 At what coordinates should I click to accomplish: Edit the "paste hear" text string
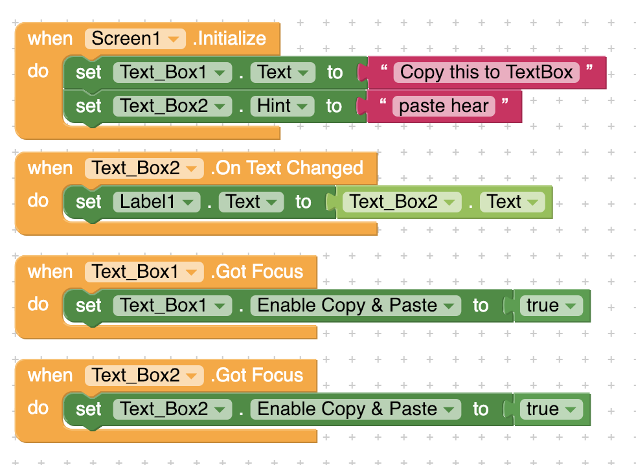(444, 106)
